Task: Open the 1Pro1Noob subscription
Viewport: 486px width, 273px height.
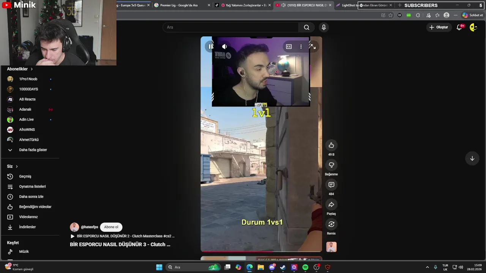Action: (x=30, y=79)
